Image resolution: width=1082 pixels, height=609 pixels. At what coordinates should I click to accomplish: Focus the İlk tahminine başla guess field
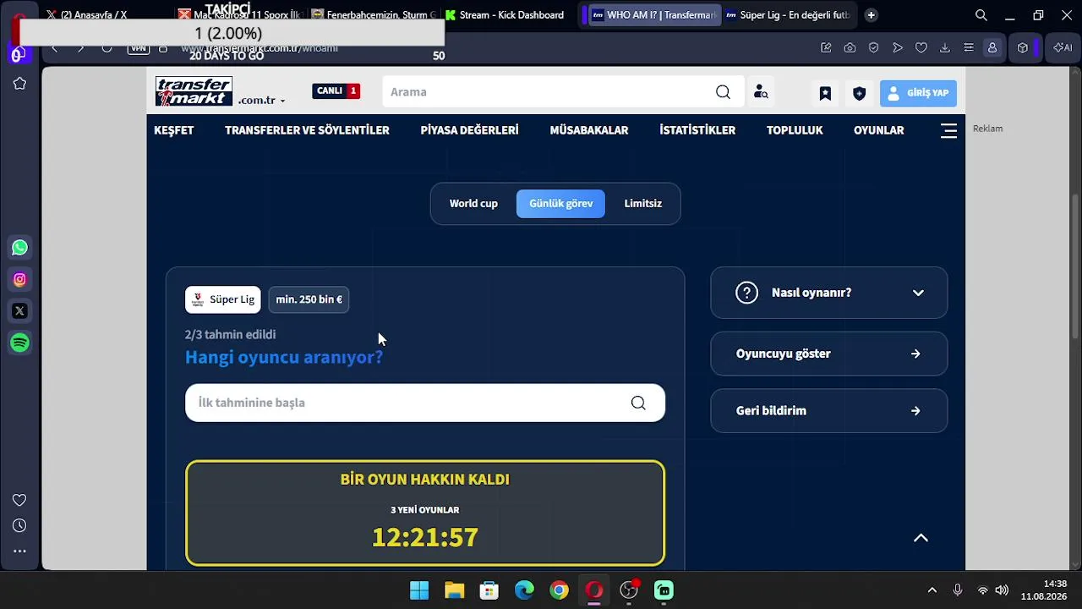coord(425,403)
